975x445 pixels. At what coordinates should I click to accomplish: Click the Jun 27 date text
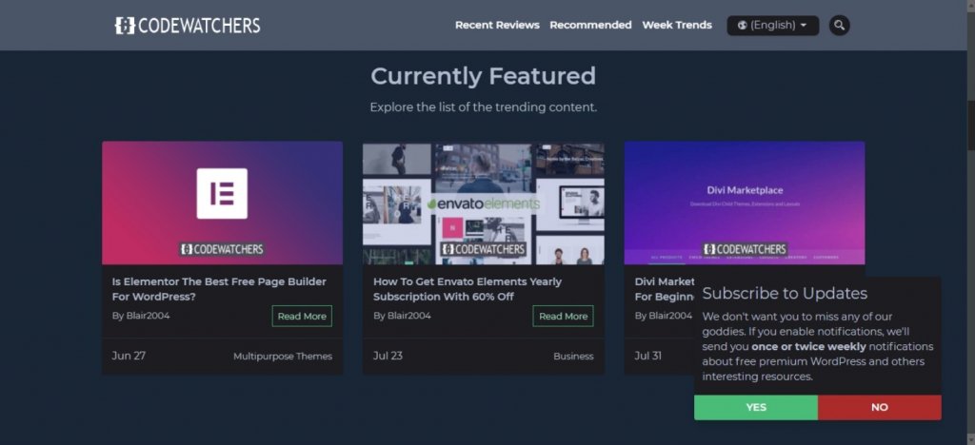[x=129, y=356]
